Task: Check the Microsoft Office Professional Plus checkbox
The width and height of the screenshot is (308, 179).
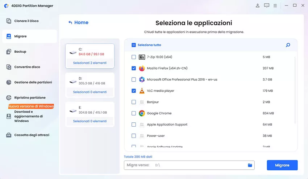Action: pos(134,79)
